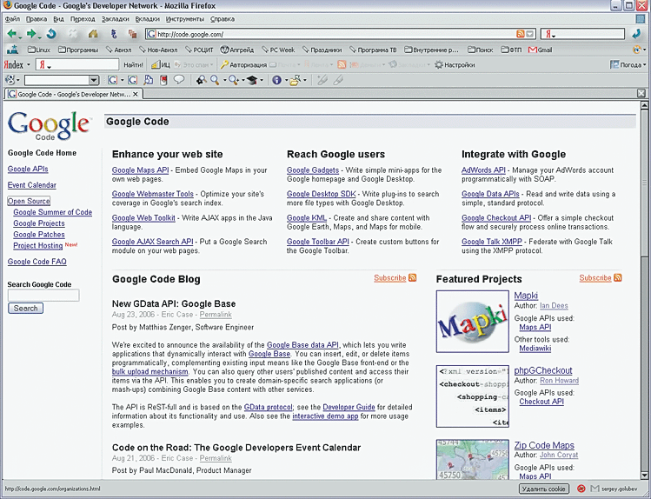This screenshot has width=651, height=499.
Task: Open the Gmail bookmark
Action: 540,50
